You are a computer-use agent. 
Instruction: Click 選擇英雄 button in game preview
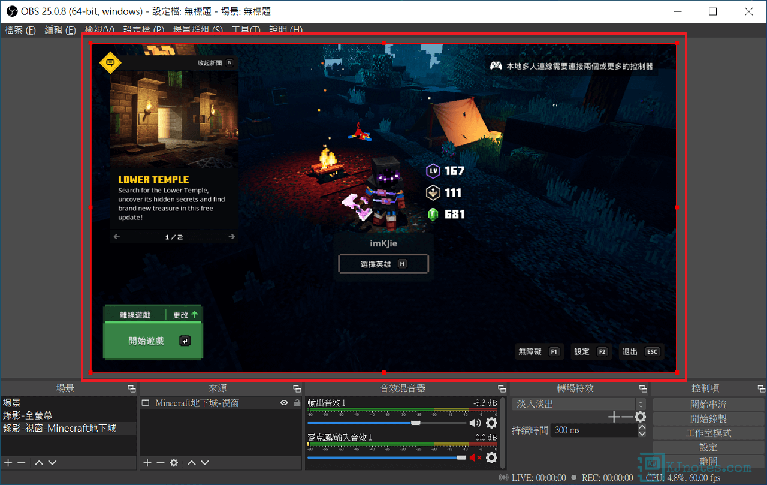click(383, 264)
